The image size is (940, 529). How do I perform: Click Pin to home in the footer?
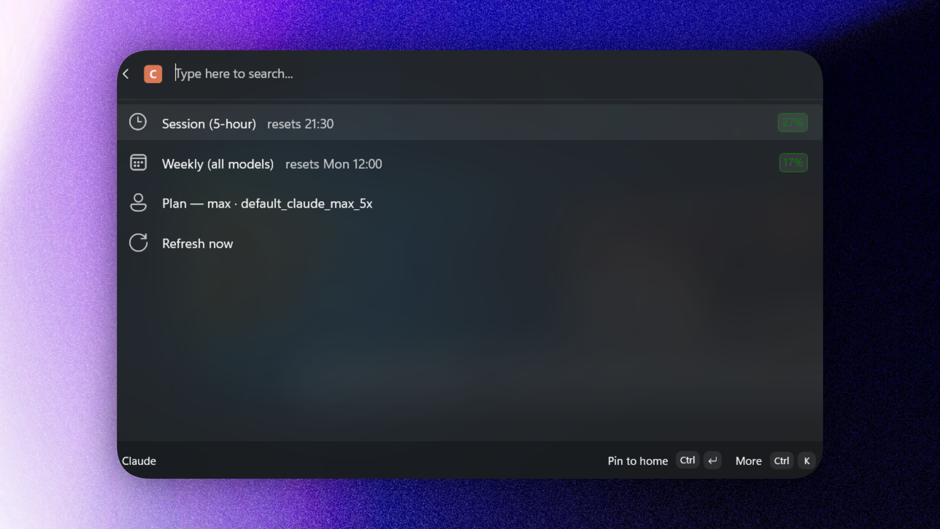point(638,461)
